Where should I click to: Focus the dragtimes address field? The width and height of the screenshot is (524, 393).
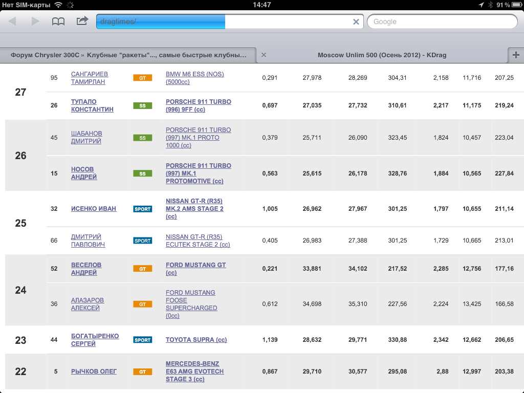[x=230, y=21]
